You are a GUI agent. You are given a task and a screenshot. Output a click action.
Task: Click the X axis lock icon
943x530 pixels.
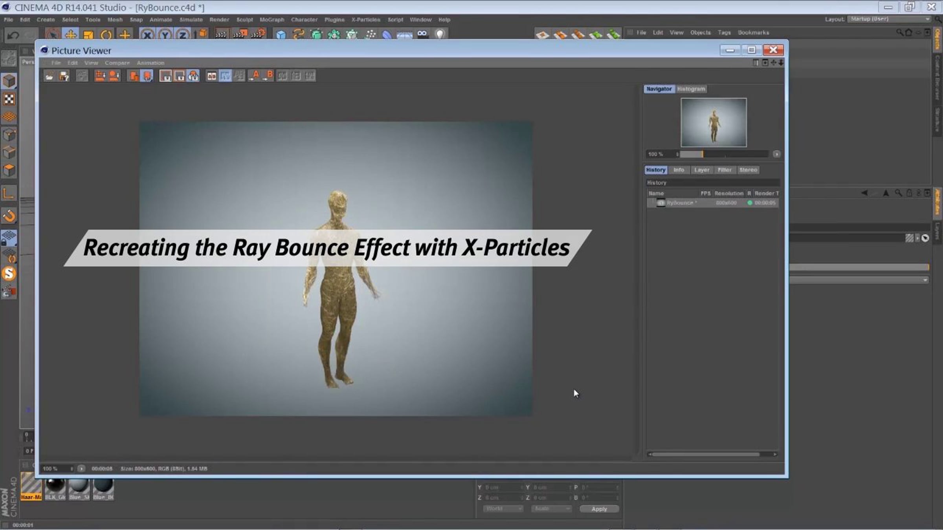coord(147,35)
